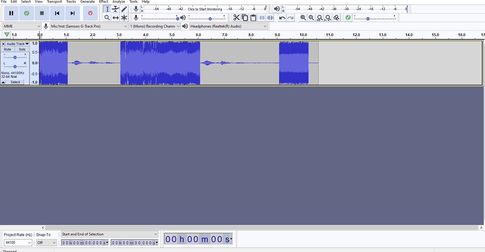Pause playback with the Pause button
The image size is (485, 252).
[x=11, y=13]
